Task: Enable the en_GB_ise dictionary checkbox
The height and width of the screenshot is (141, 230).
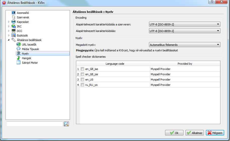Action: (x=83, y=69)
